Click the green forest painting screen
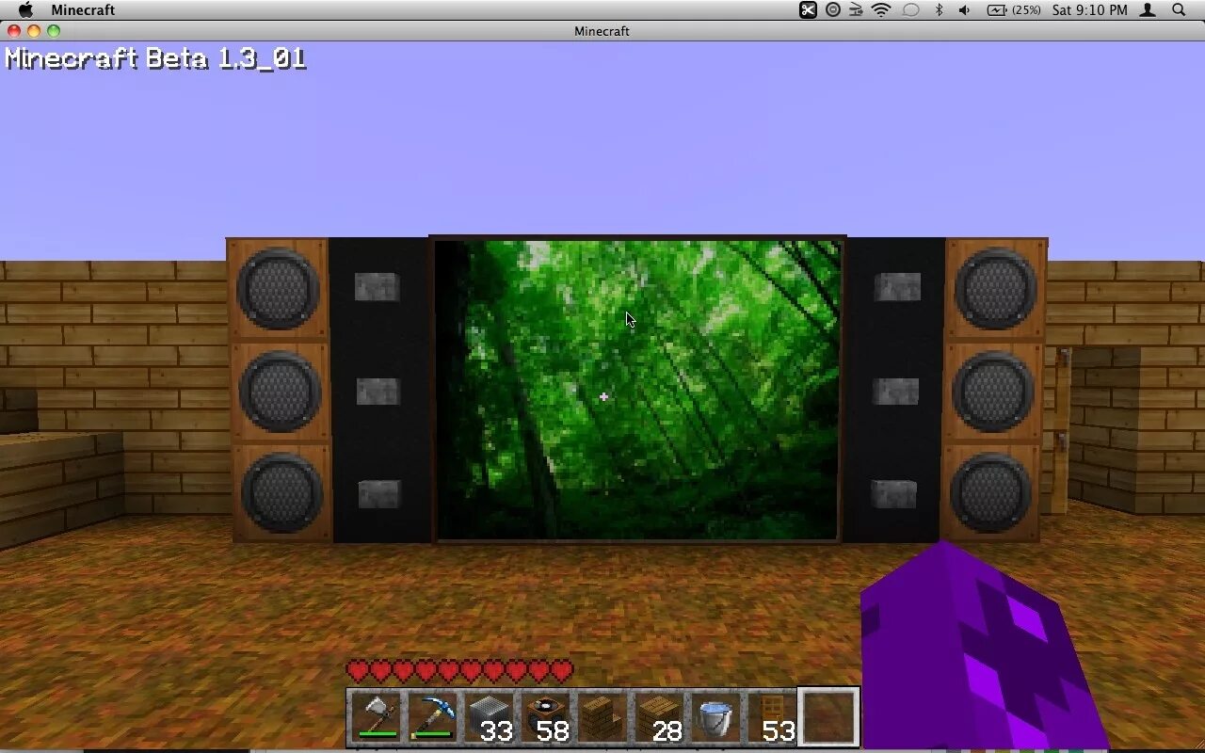Viewport: 1205px width, 753px height. click(637, 390)
